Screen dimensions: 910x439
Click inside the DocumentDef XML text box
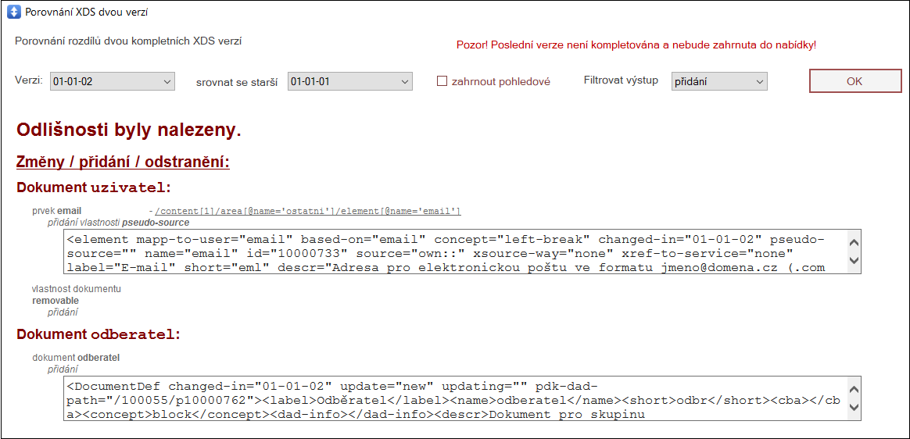453,400
